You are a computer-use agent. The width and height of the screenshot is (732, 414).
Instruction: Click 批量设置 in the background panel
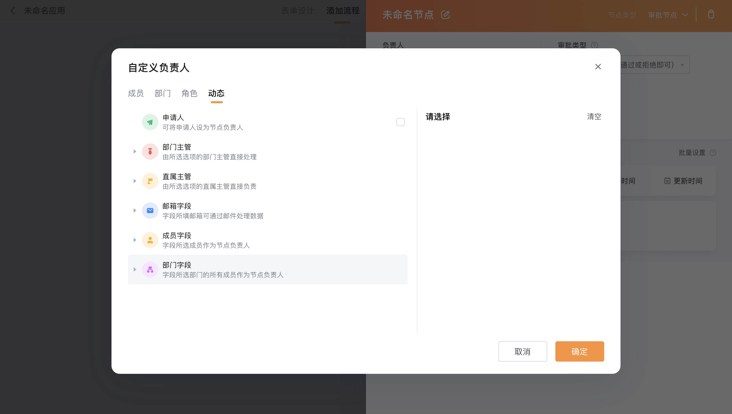coord(692,153)
